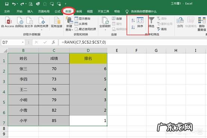The height and width of the screenshot is (138, 207).
Task: Select column G header
Action: tap(156, 50)
